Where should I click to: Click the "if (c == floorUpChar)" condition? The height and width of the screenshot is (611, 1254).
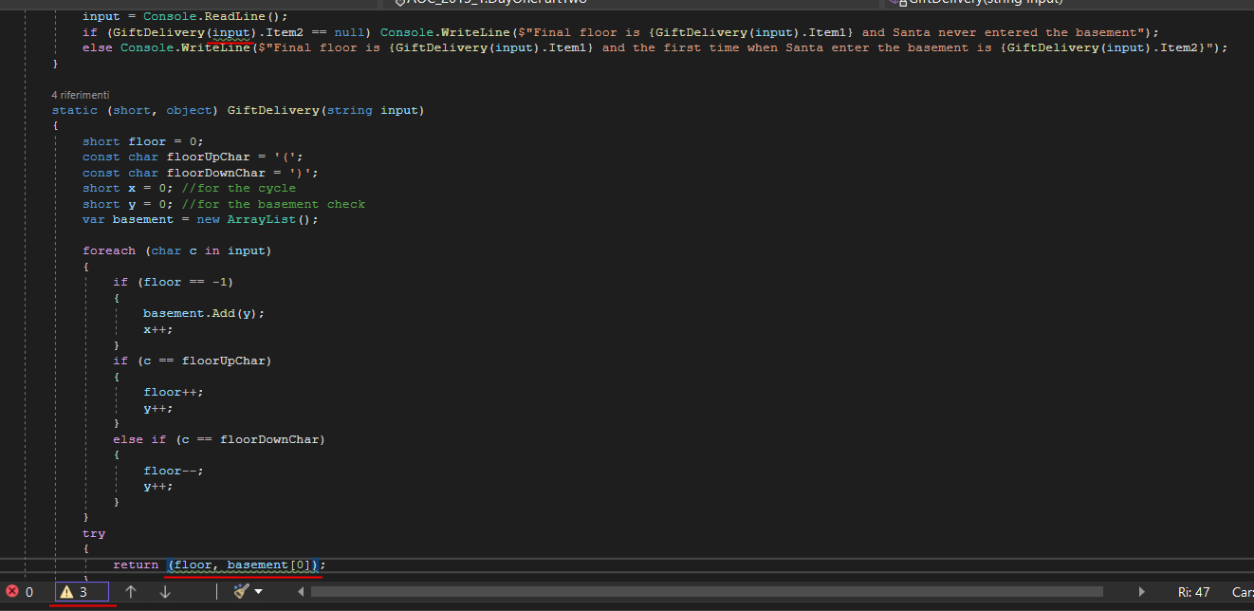[x=193, y=361]
